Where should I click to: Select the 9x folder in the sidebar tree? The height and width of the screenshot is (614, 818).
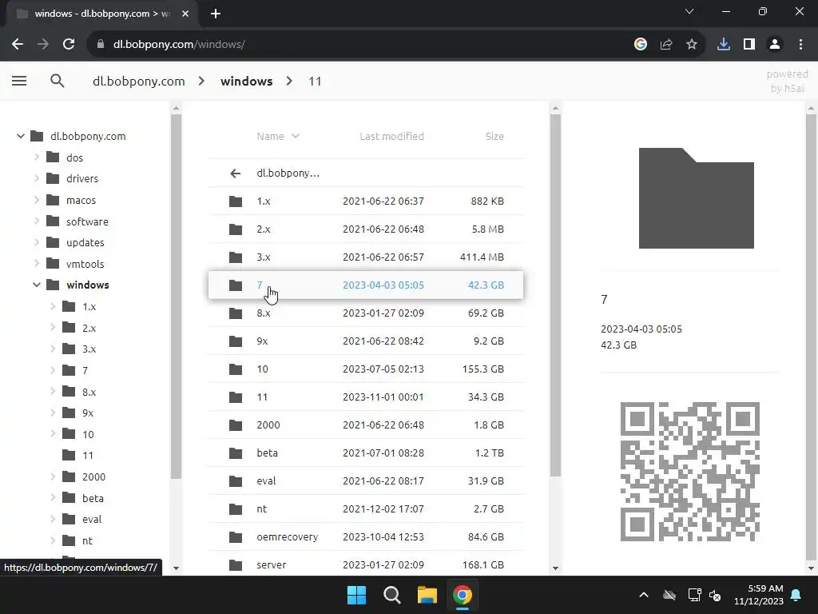[x=88, y=413]
